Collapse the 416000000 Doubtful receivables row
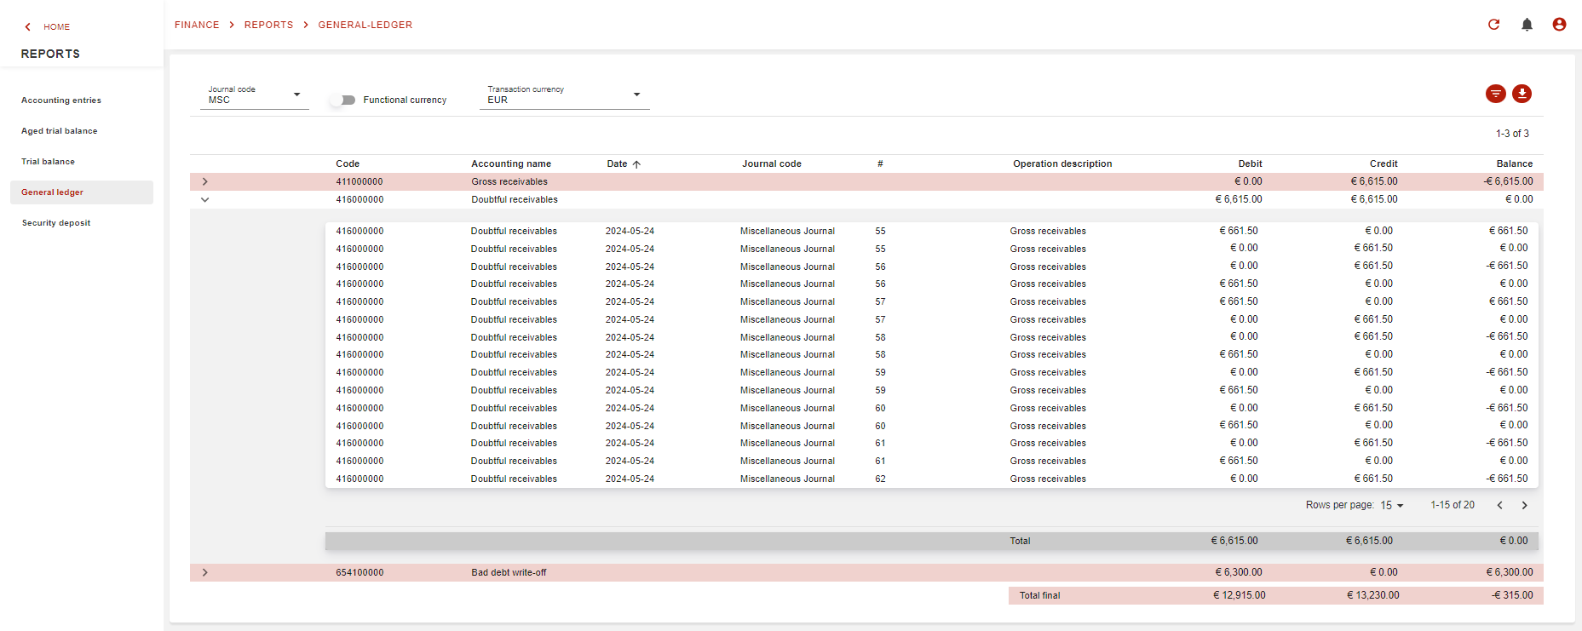The height and width of the screenshot is (631, 1582). [x=204, y=199]
